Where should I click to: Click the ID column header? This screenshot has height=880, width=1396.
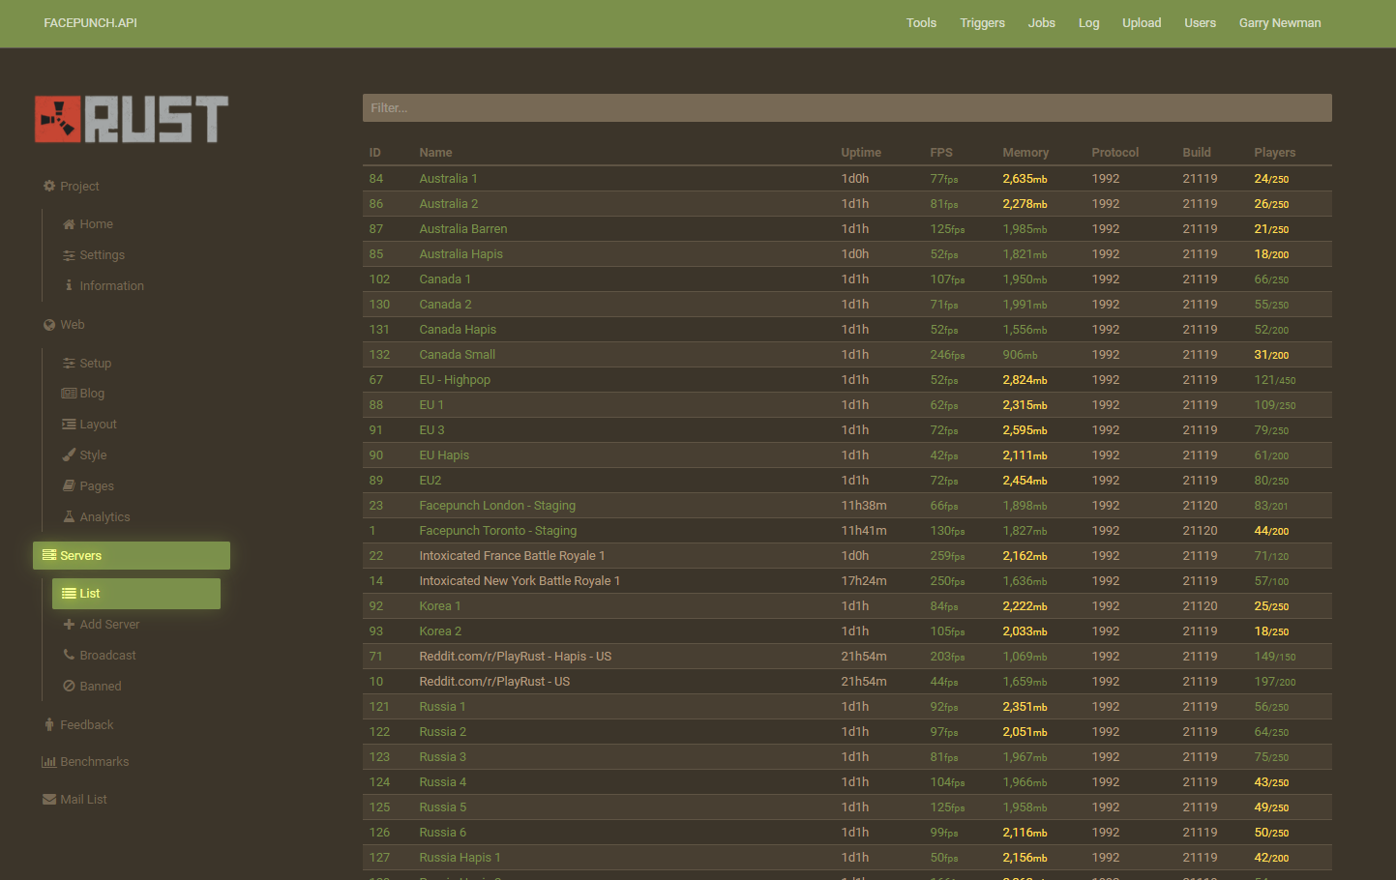[375, 153]
